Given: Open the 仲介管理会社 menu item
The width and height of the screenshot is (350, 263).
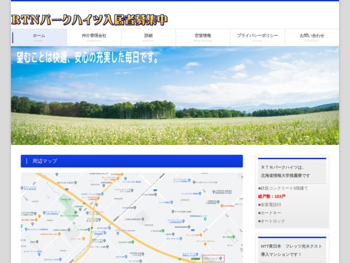Looking at the screenshot, I should (94, 37).
